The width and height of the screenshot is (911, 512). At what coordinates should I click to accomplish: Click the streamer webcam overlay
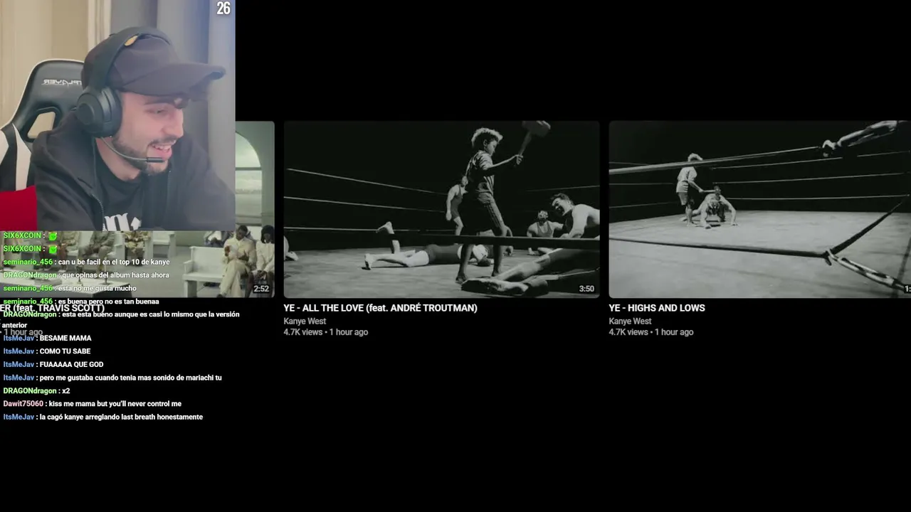tap(117, 115)
